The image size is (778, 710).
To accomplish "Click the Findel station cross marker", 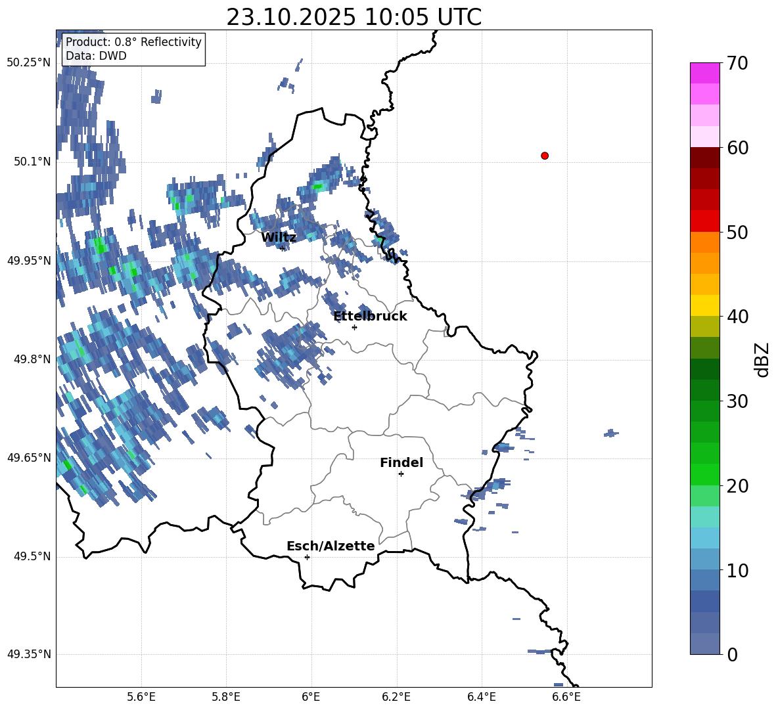I will 401,474.
